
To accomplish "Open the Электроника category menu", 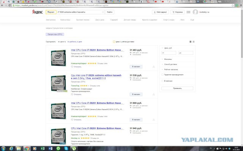I will pyautogui.click(x=50, y=20).
